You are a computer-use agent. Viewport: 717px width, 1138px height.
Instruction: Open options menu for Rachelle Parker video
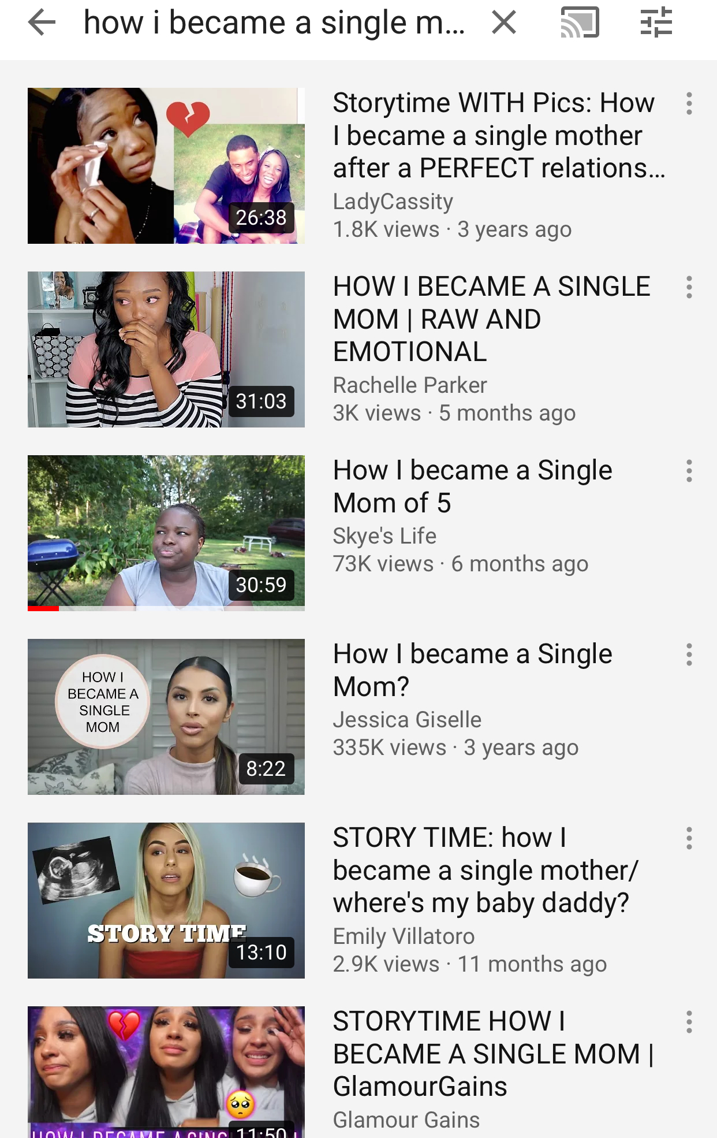(x=689, y=287)
